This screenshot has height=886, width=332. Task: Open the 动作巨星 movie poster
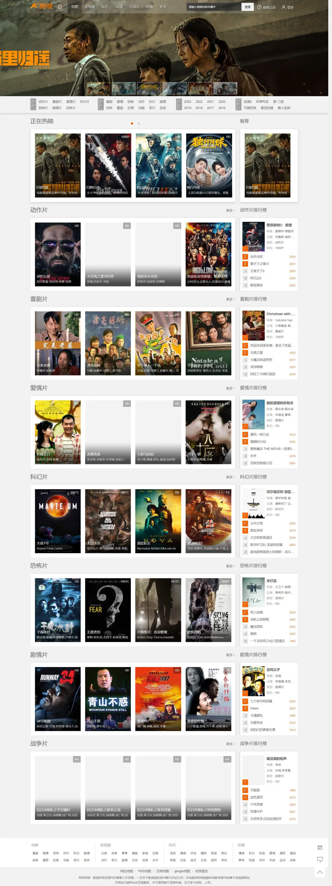coord(58,254)
